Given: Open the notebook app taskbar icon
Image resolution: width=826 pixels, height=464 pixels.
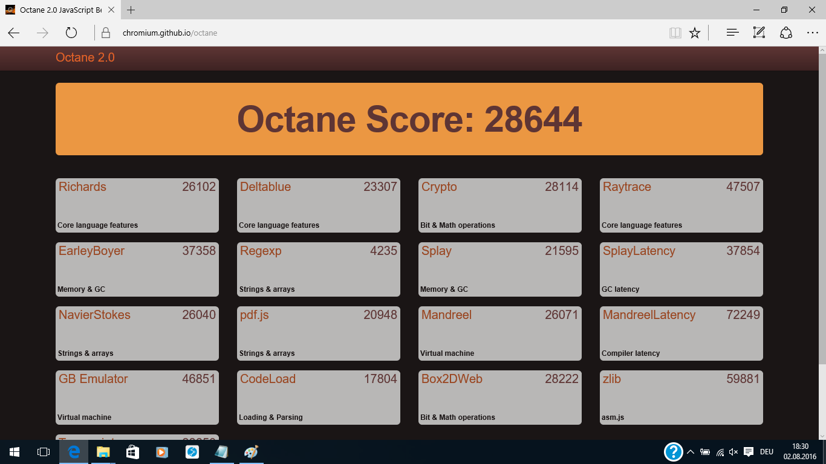Looking at the screenshot, I should coord(221,452).
